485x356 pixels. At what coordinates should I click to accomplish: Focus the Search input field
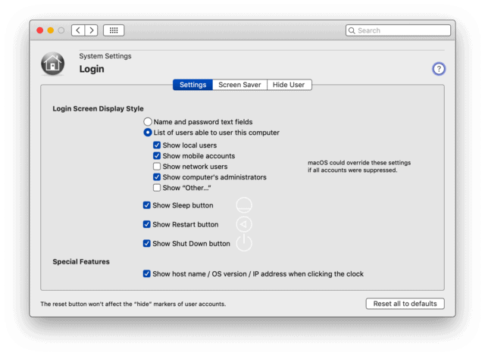[398, 30]
